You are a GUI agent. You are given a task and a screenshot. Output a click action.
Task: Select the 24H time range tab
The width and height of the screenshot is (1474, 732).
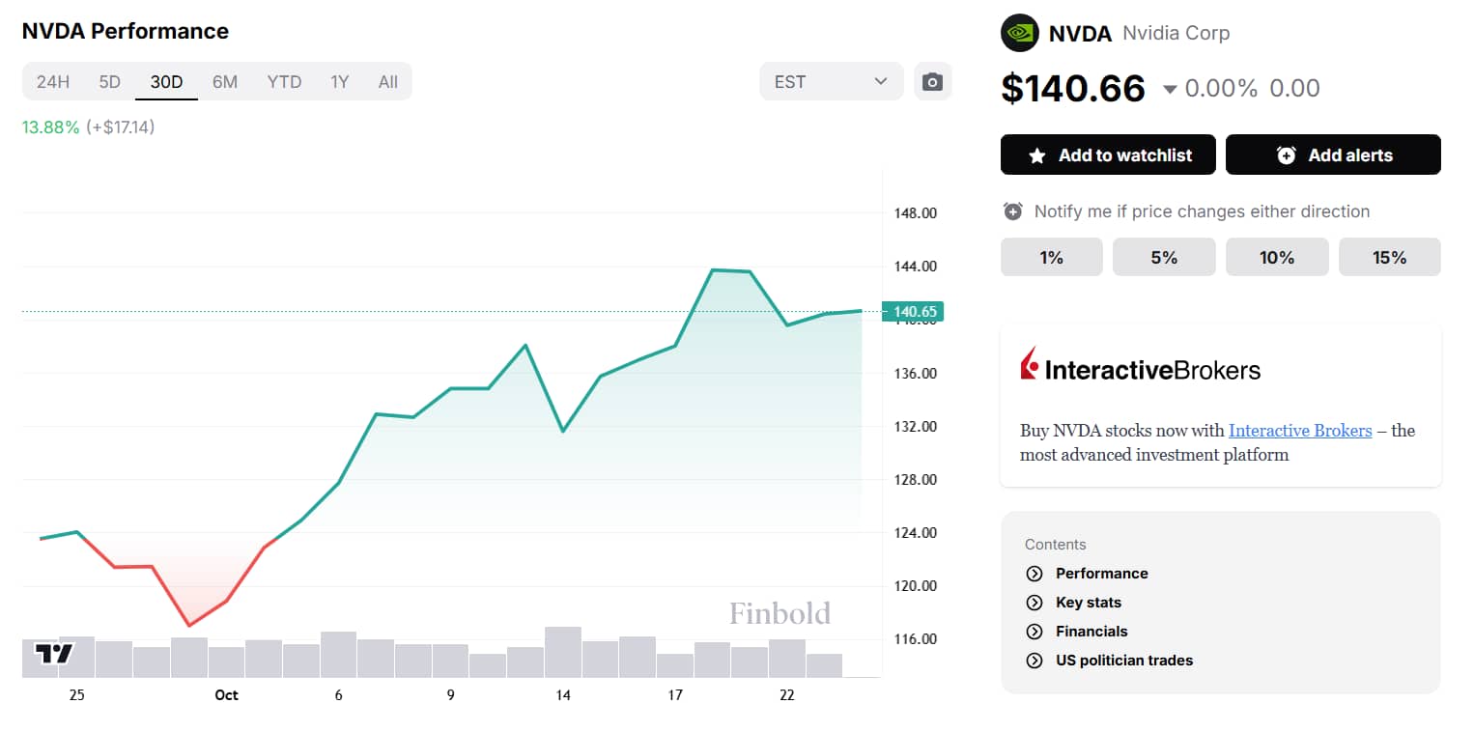(x=53, y=81)
